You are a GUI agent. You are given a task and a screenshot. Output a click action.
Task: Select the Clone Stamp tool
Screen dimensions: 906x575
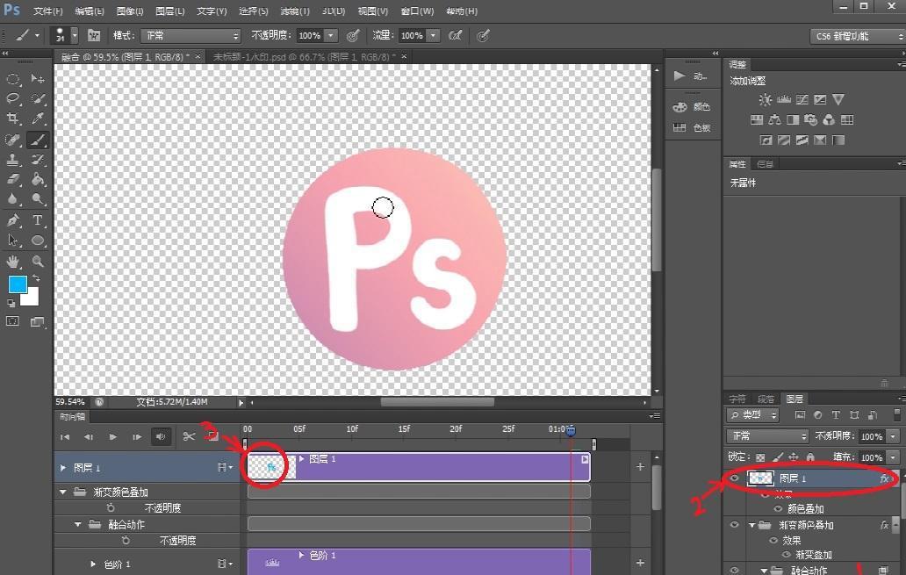point(12,160)
